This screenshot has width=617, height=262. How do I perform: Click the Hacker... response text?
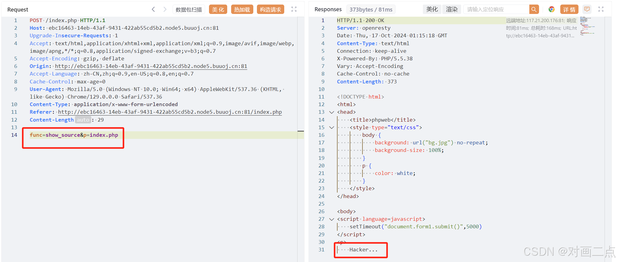pyautogui.click(x=363, y=250)
